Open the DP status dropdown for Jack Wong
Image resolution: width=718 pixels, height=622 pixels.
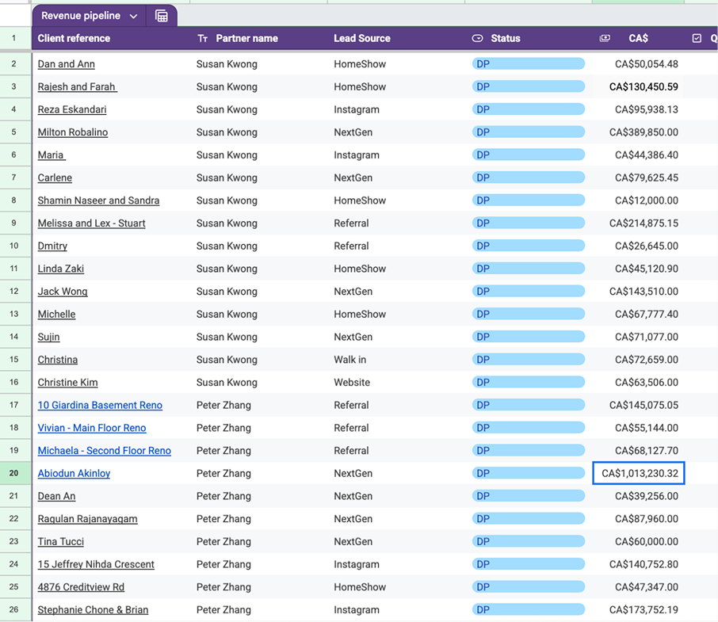click(x=528, y=292)
